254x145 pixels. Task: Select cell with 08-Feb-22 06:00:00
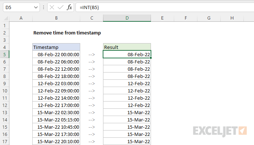coord(56,62)
